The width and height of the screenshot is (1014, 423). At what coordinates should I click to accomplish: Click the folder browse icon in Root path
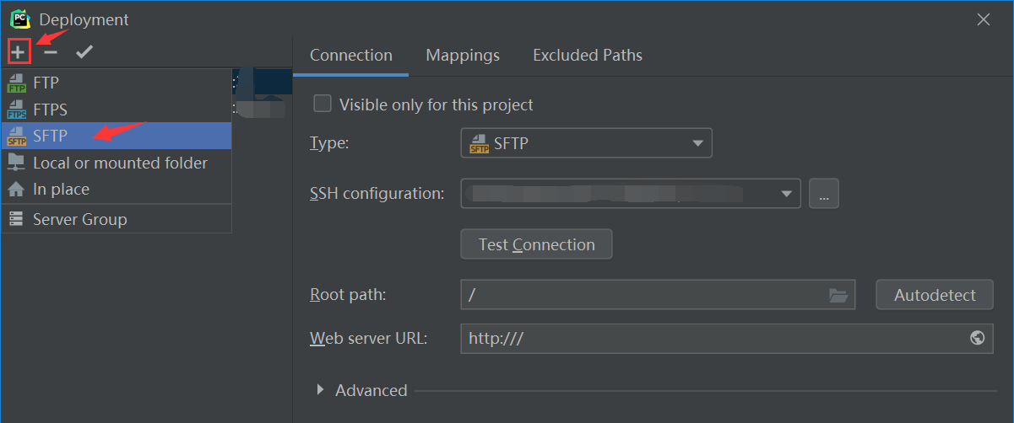point(838,295)
